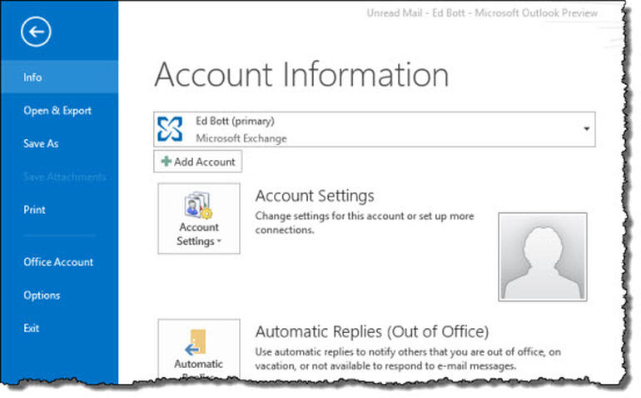
Task: Click the Add Account button
Action: pos(198,162)
